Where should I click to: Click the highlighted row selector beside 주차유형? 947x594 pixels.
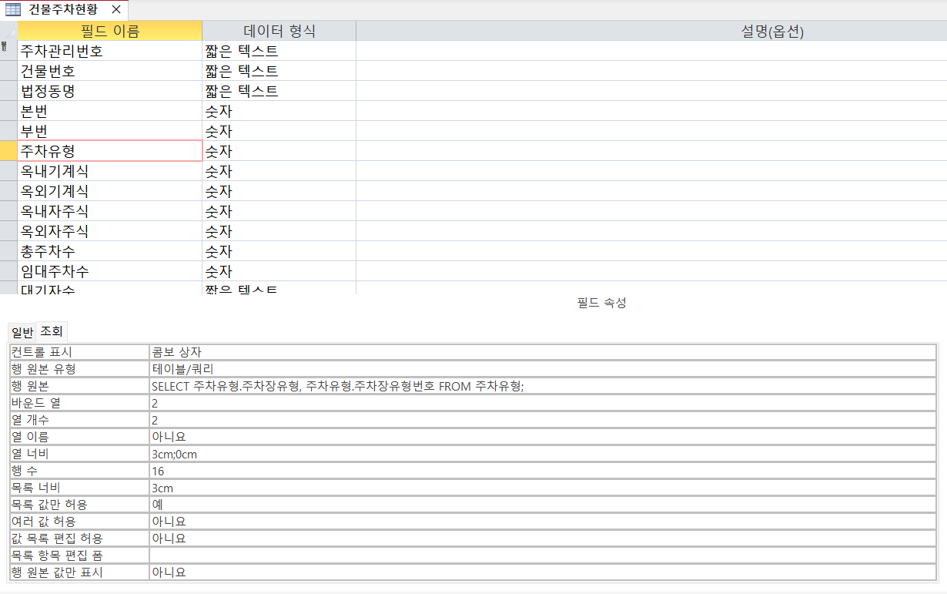pyautogui.click(x=8, y=151)
